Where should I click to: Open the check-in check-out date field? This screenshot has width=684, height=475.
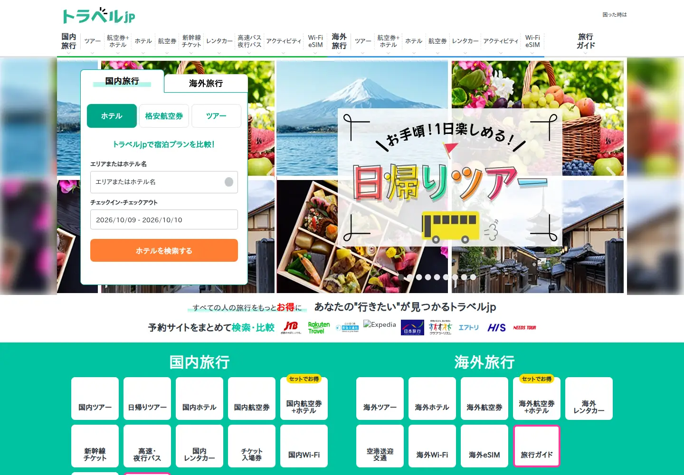point(164,219)
